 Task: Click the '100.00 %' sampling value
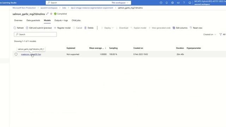[x=113, y=54]
